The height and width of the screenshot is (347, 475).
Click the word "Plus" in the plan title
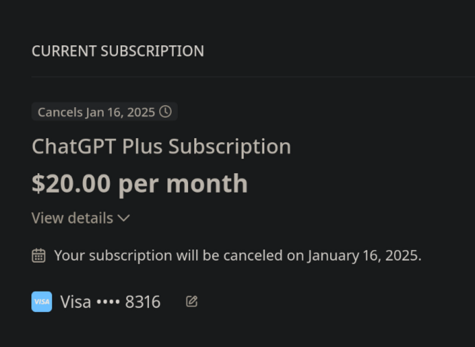pos(143,146)
